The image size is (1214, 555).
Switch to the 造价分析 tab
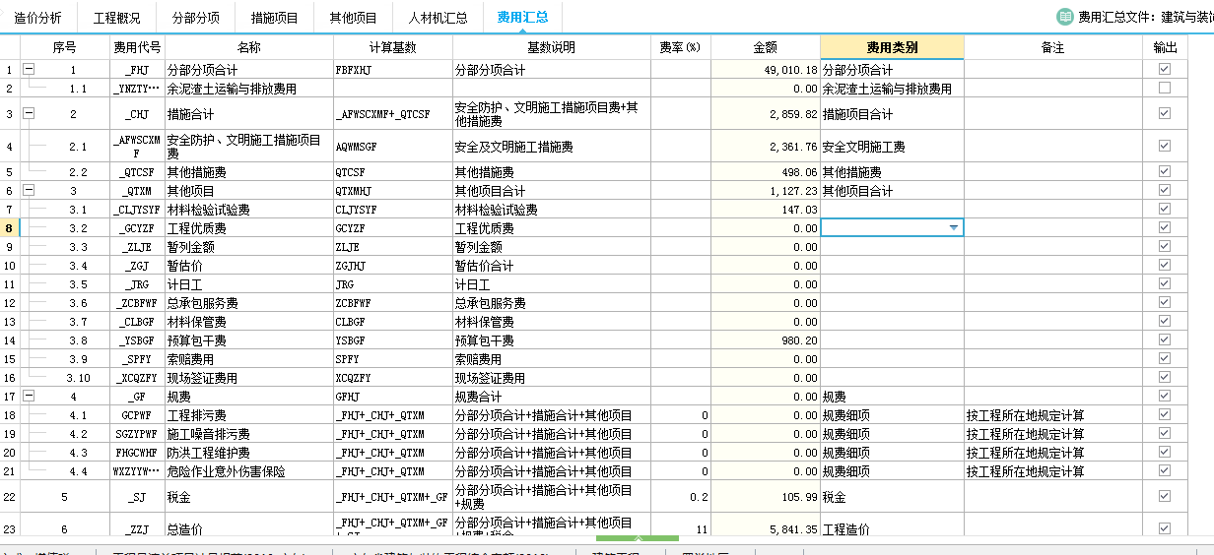[37, 18]
